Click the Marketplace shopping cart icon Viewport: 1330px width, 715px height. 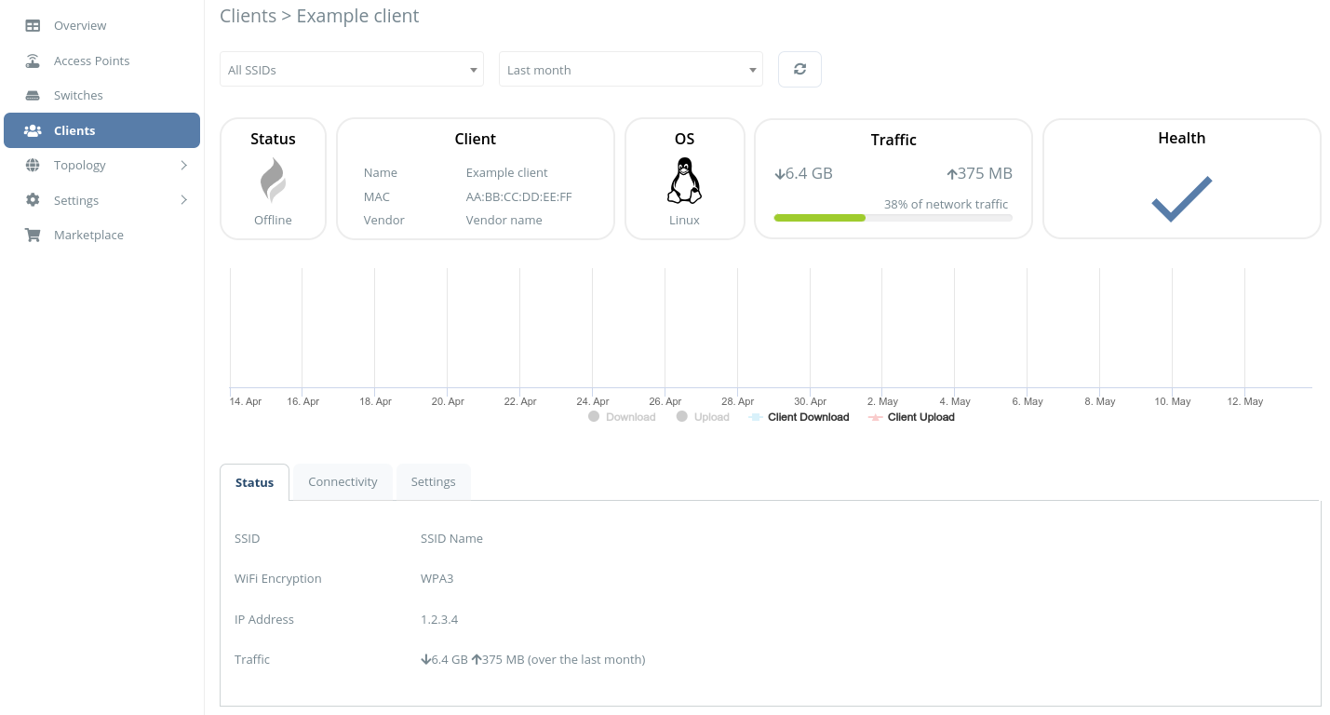pos(33,235)
